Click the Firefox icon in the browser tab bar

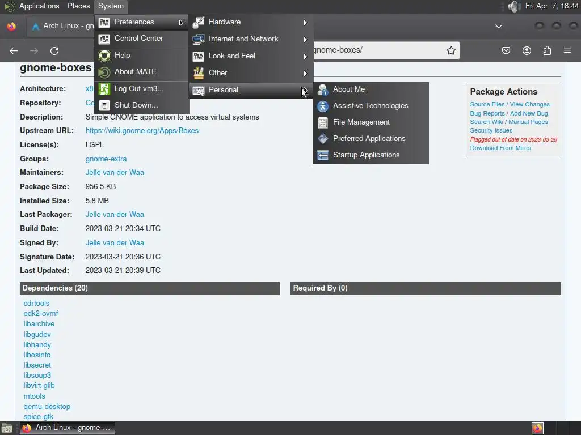[11, 26]
